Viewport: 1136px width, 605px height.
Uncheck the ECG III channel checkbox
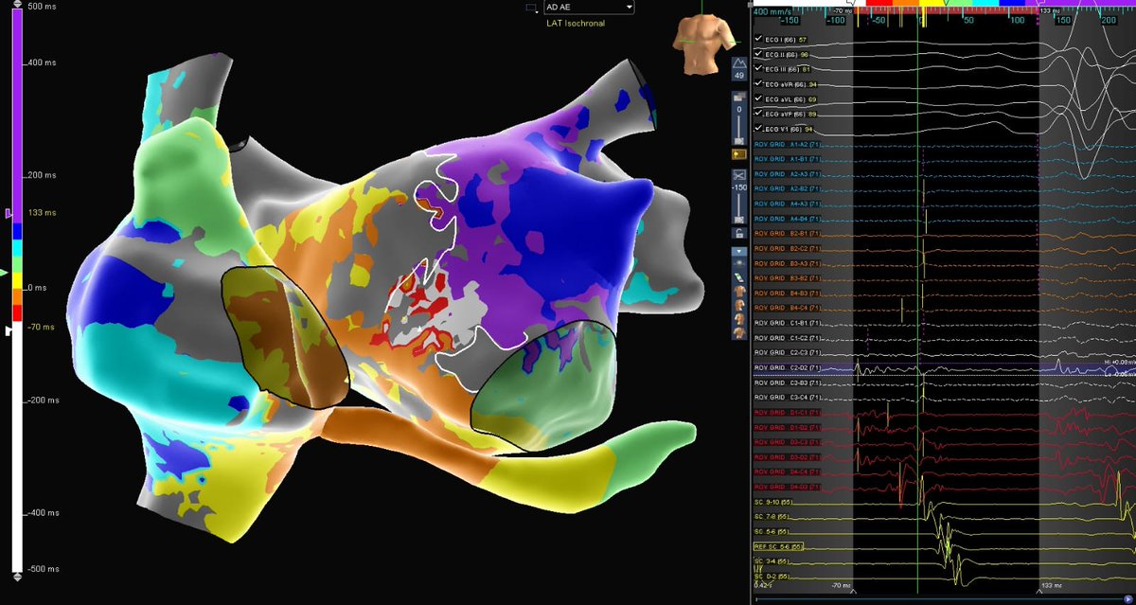[x=758, y=69]
